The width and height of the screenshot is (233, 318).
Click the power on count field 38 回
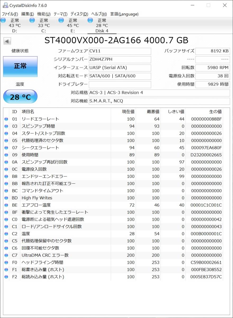point(213,76)
